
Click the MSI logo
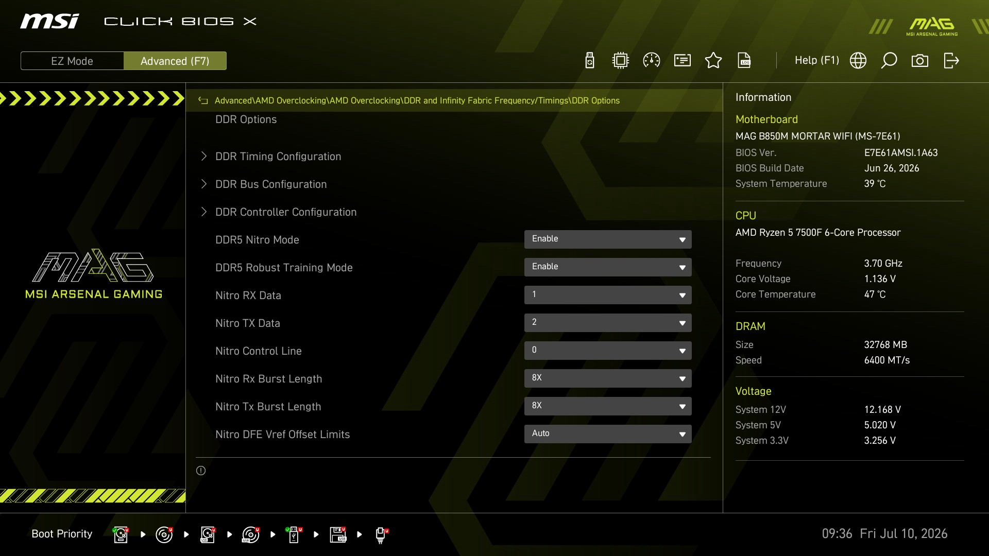(50, 21)
